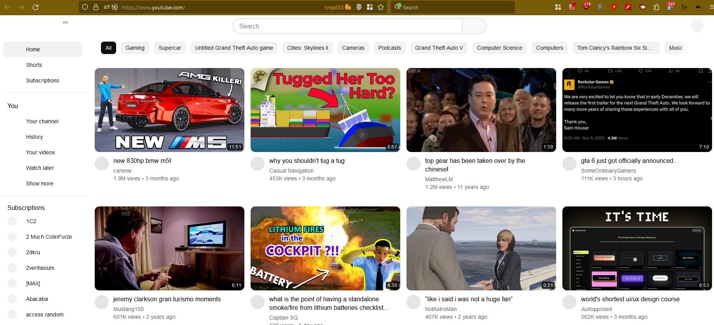Viewport: 714px width, 325px height.
Task: Open the Tugged Her Too Hard thumbnail
Action: 325,110
